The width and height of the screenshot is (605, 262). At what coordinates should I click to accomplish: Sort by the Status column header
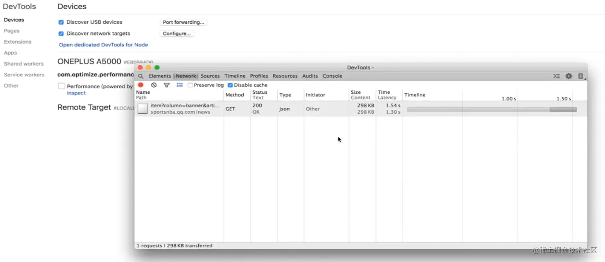264,95
